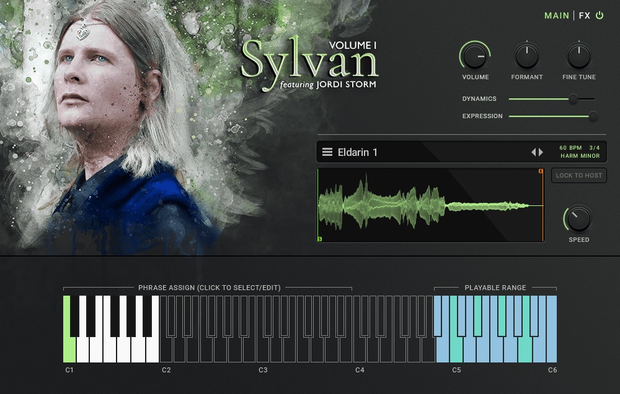Click the 60 BPM tempo display
Viewport: 620px width, 394px height.
[570, 148]
